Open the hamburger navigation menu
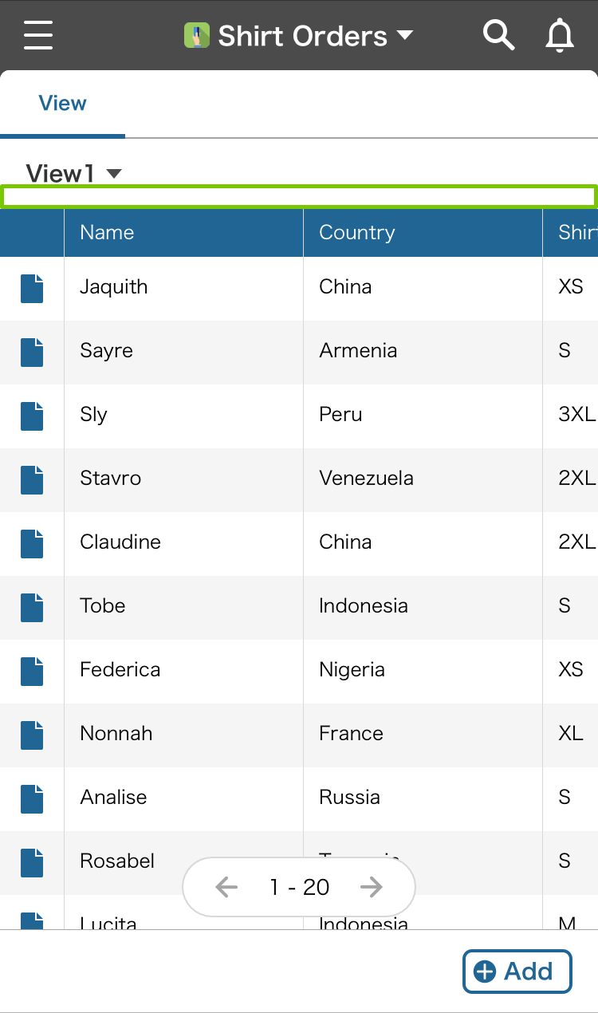Screen dimensions: 598x1013 (x=38, y=36)
